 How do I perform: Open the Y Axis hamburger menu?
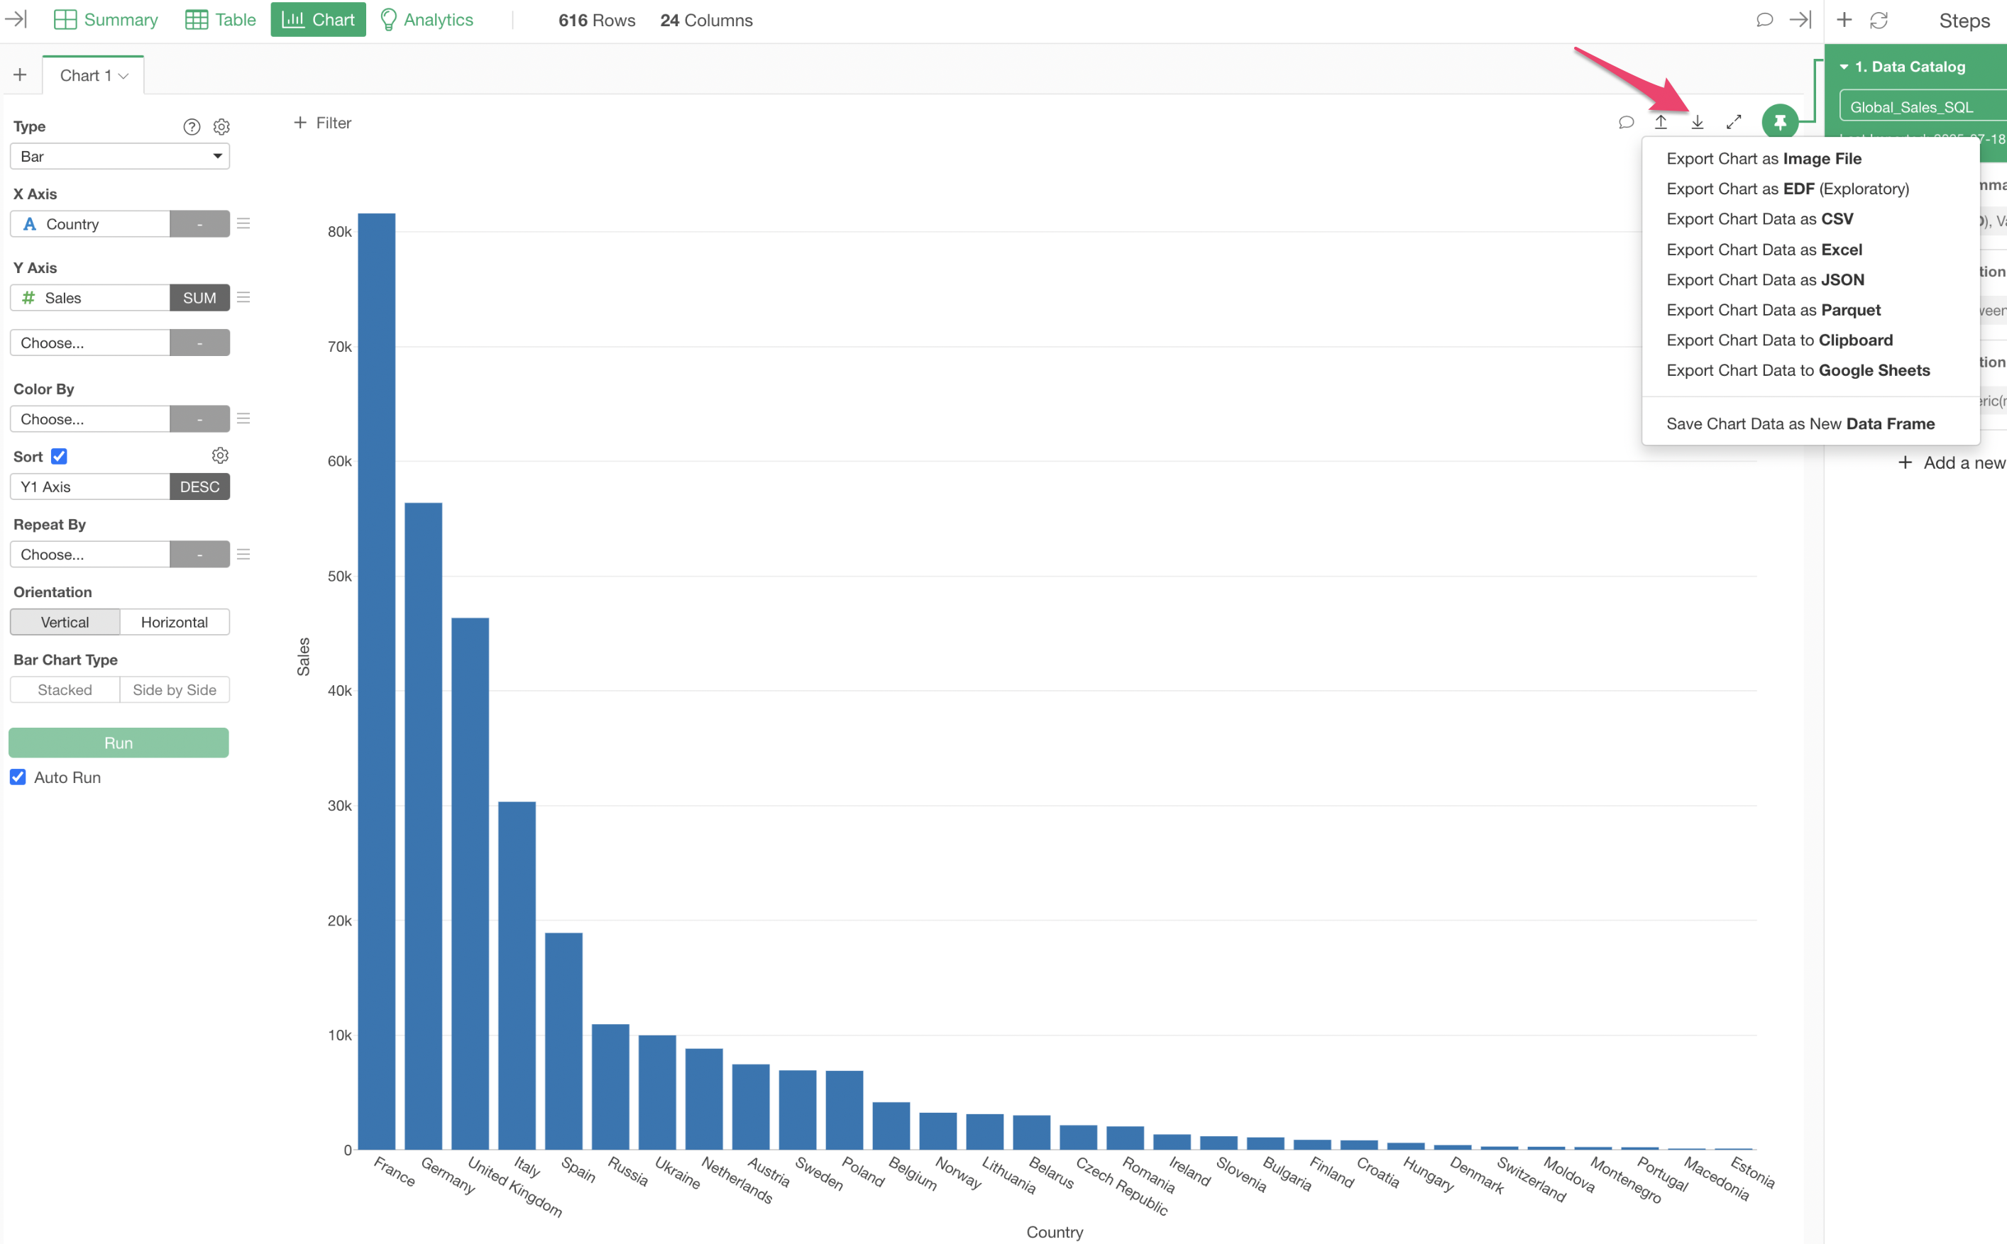click(x=243, y=298)
